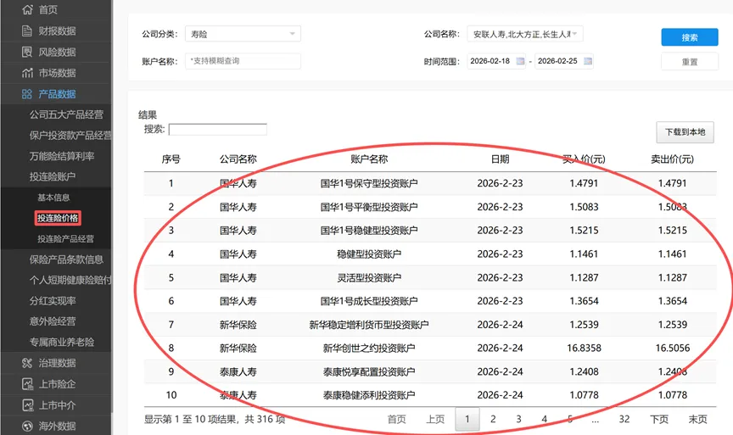
Task: Click the icon beside 风险数据
Action: click(x=27, y=52)
